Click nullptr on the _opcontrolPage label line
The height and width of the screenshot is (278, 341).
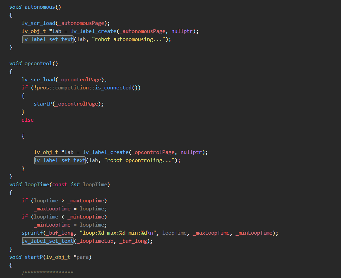click(x=191, y=152)
